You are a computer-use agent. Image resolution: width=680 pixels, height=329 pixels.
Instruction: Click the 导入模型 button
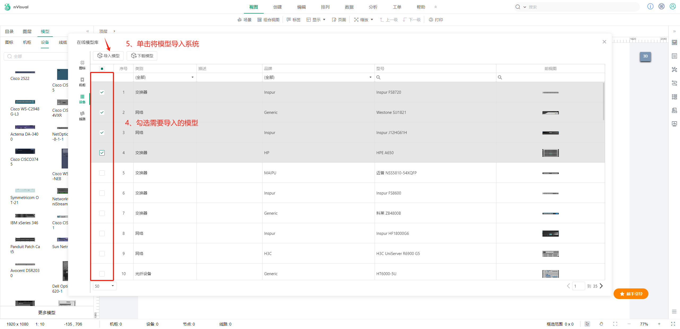coord(108,56)
